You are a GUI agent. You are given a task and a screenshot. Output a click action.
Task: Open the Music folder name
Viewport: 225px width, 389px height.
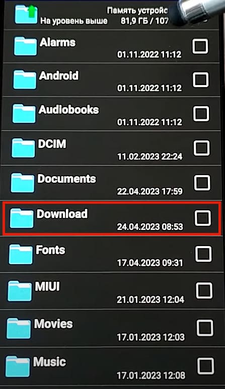tap(50, 362)
